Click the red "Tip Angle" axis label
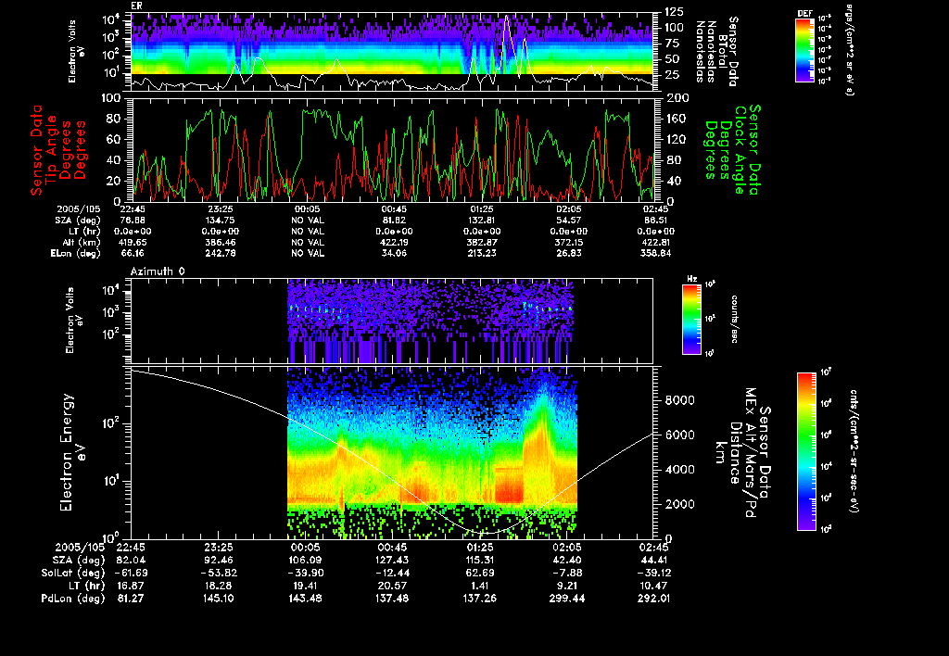This screenshot has width=949, height=656. pos(51,149)
